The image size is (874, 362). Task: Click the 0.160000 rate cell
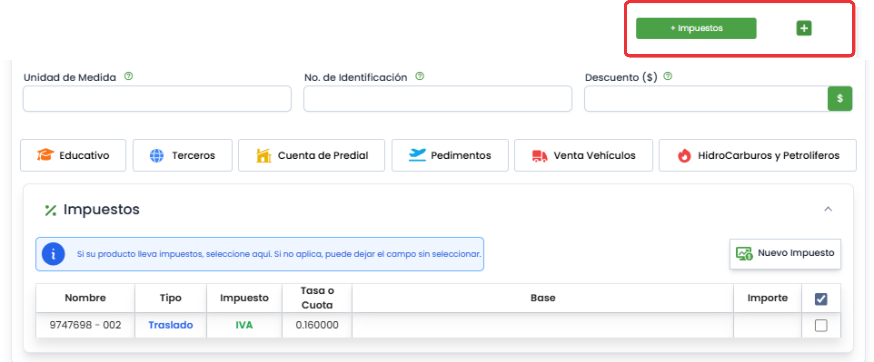click(x=317, y=325)
